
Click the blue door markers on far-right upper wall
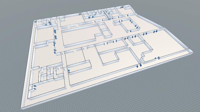155,32
